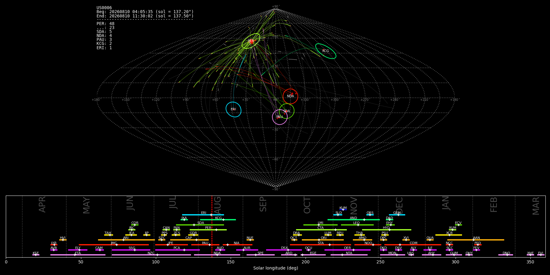
Task: Click the PER count entry in legend
Action: 105,24
